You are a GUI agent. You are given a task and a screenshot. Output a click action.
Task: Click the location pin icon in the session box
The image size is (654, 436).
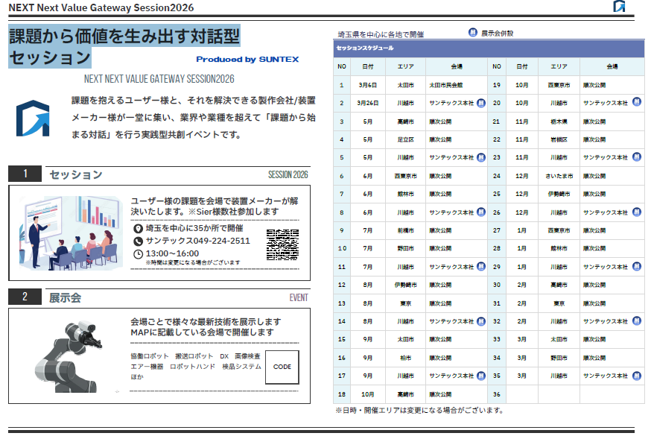138,229
